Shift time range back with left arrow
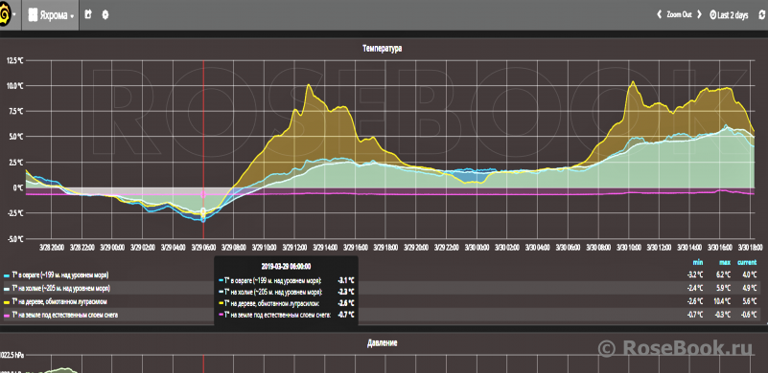 tap(660, 14)
